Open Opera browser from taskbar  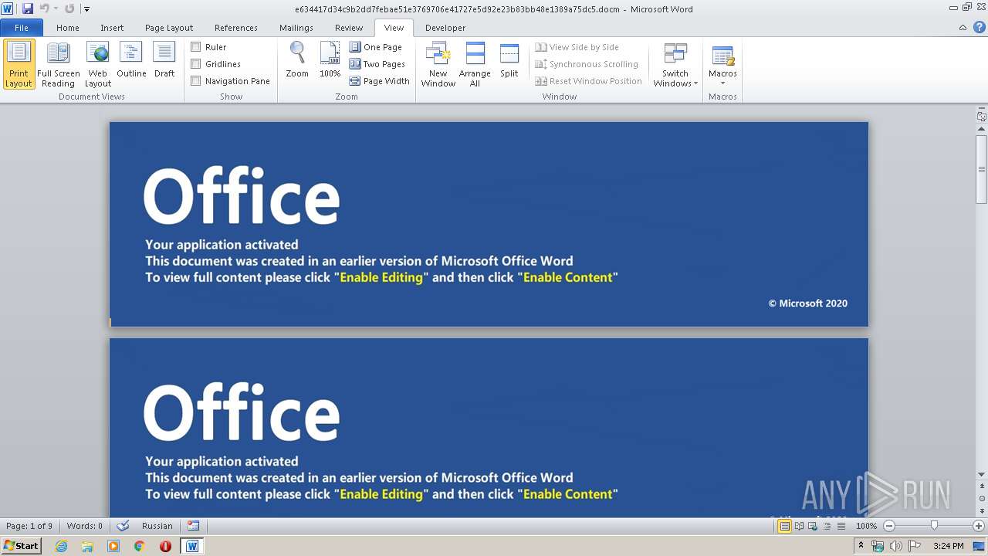coord(165,546)
